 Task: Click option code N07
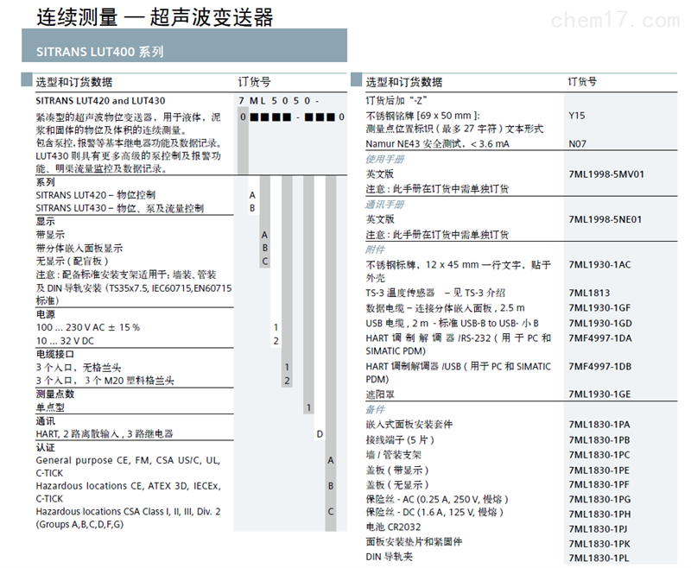pyautogui.click(x=577, y=144)
